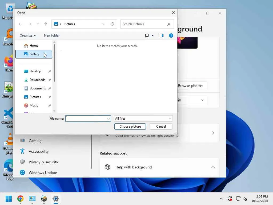
Task: Click the search magnifier icon
Action: (x=168, y=24)
